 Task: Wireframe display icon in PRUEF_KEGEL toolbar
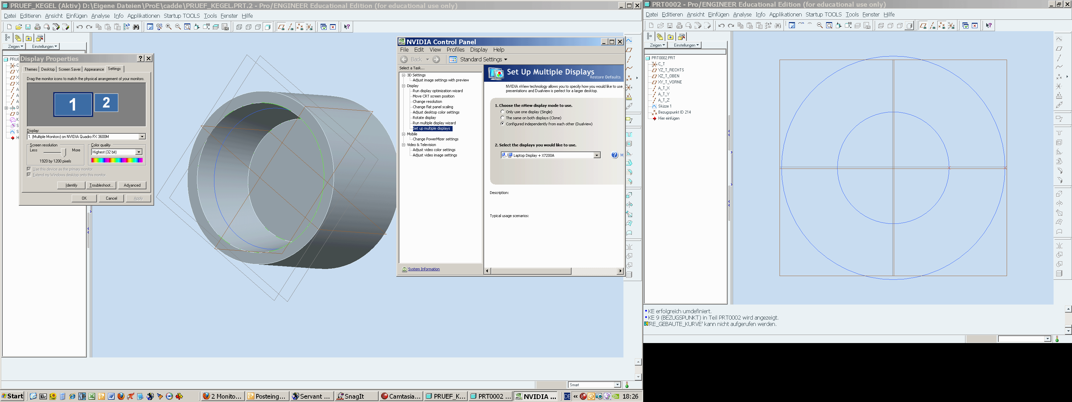click(x=239, y=27)
